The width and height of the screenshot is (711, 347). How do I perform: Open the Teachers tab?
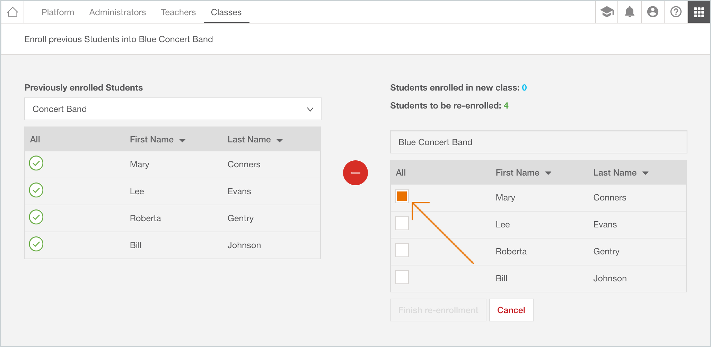(178, 12)
